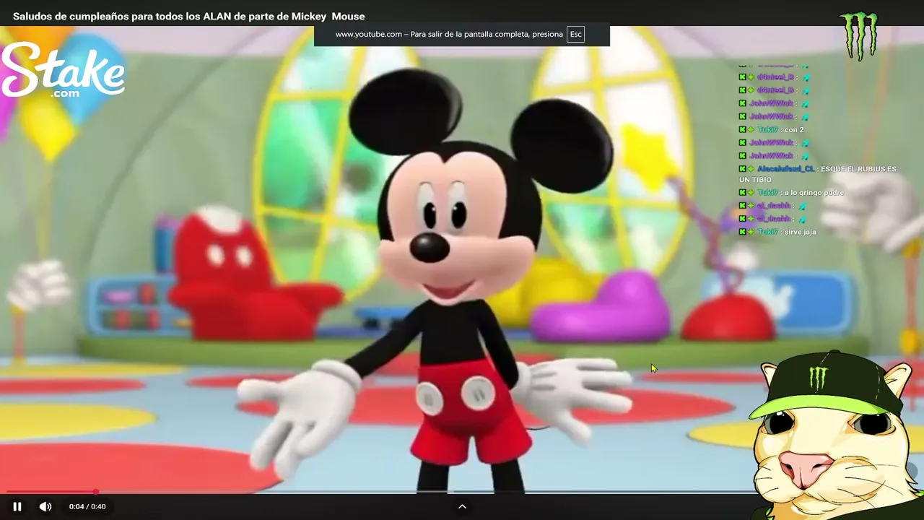Click the username Alacalufaxd_CL in chat
The width and height of the screenshot is (924, 520).
click(x=785, y=169)
